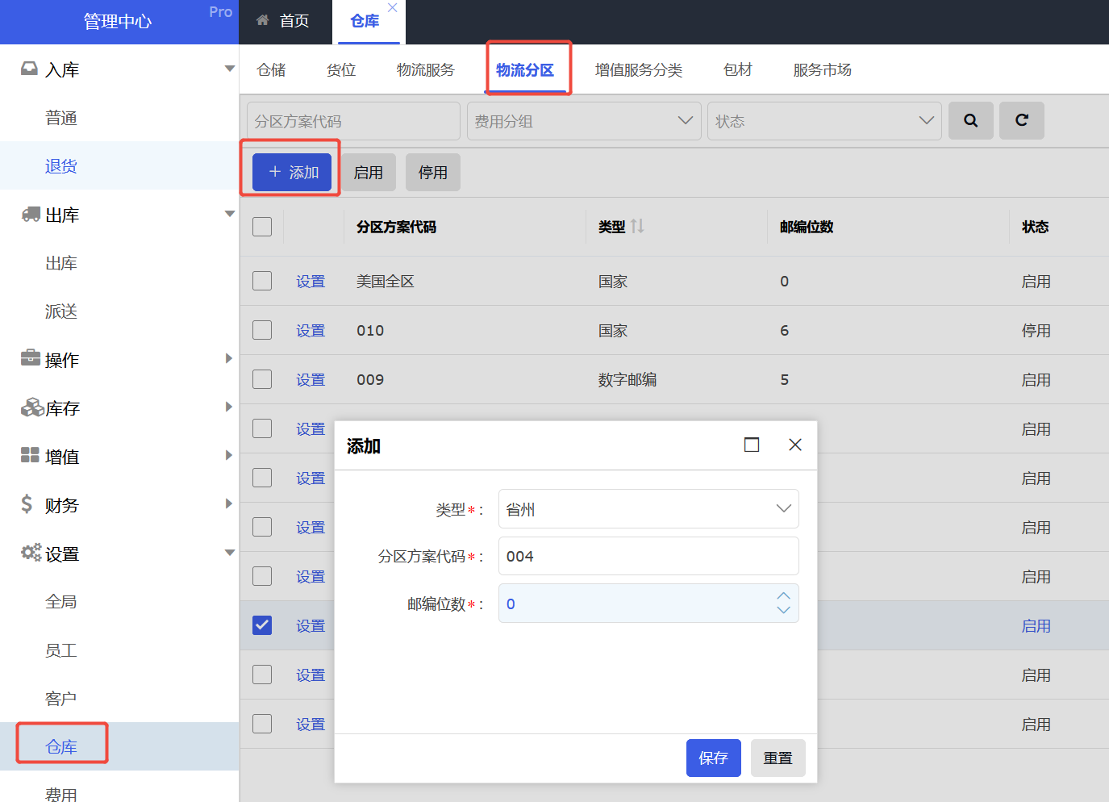Click 重置 in the dialog
This screenshot has width=1109, height=802.
tap(778, 758)
